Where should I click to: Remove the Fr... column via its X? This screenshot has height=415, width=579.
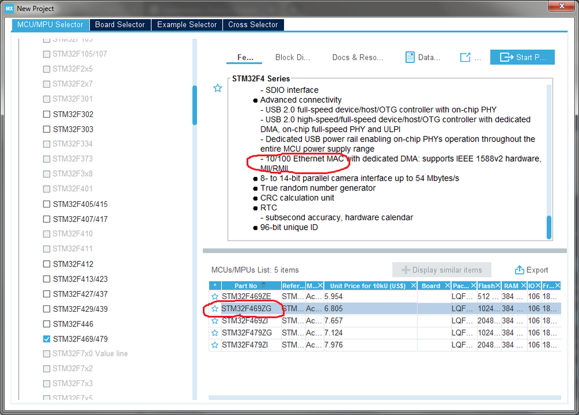tap(558, 285)
